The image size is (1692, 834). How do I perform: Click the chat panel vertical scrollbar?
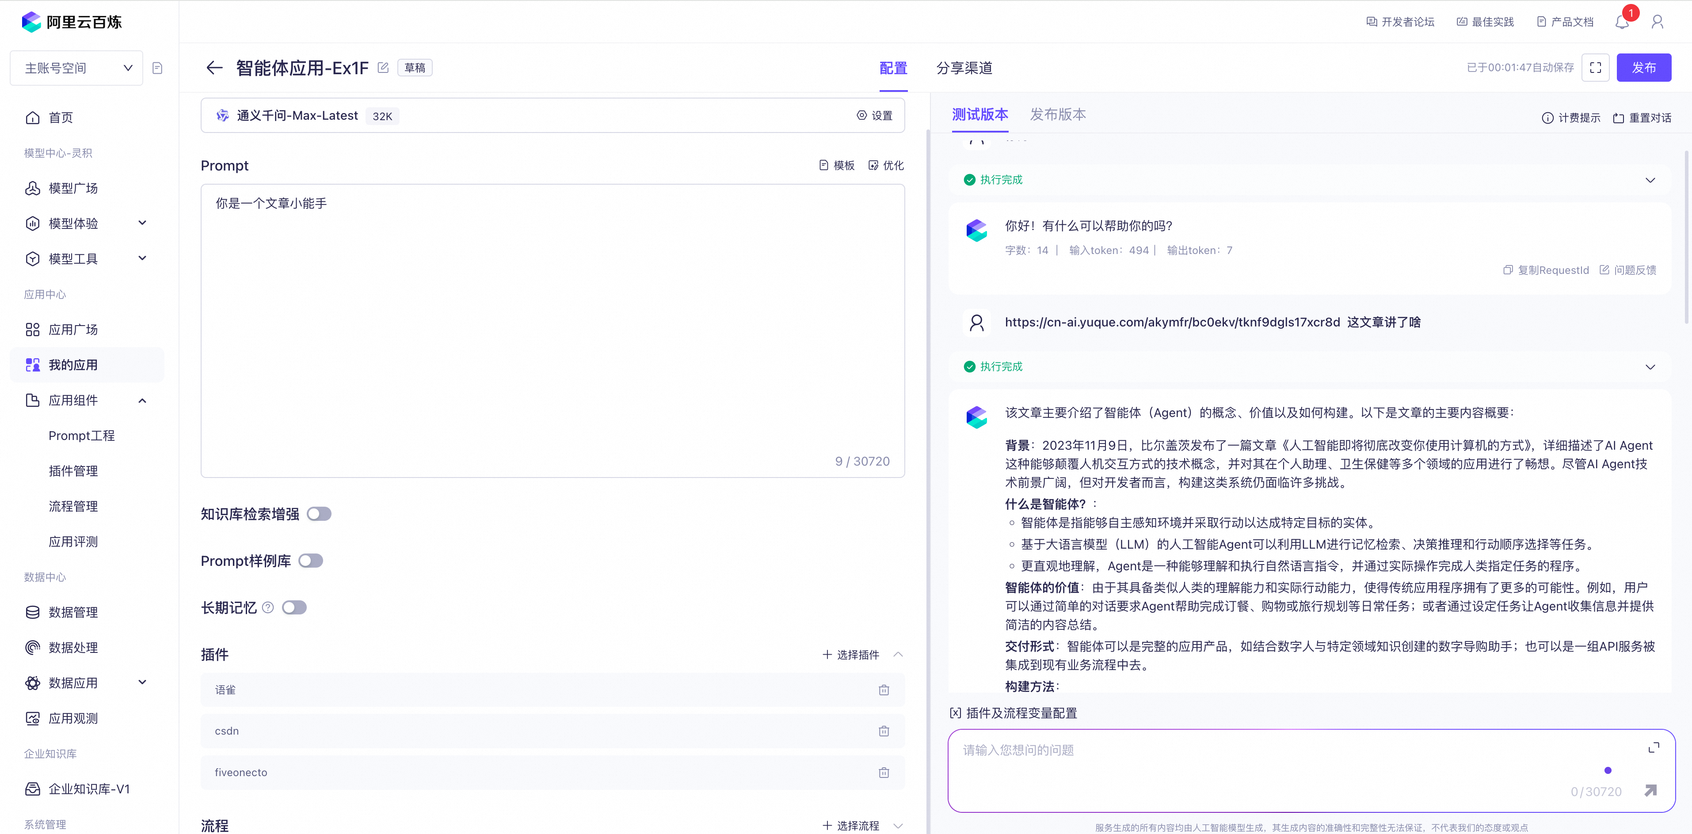(x=1686, y=236)
